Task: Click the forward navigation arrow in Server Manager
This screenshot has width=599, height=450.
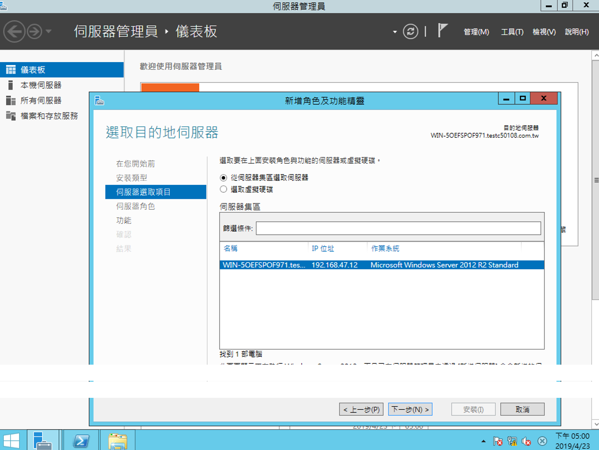Action: click(x=35, y=32)
